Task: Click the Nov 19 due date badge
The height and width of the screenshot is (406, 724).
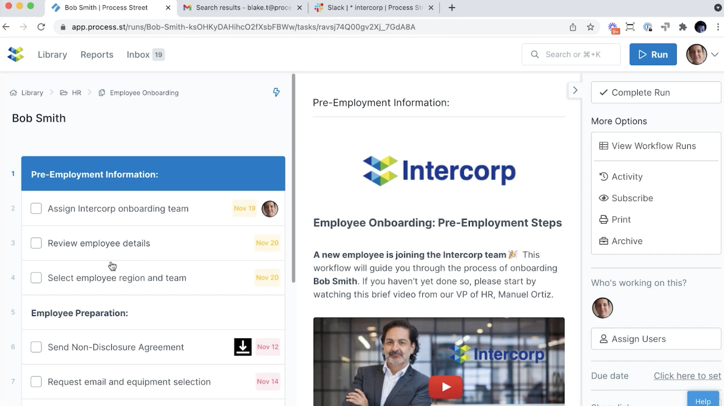Action: pos(245,208)
